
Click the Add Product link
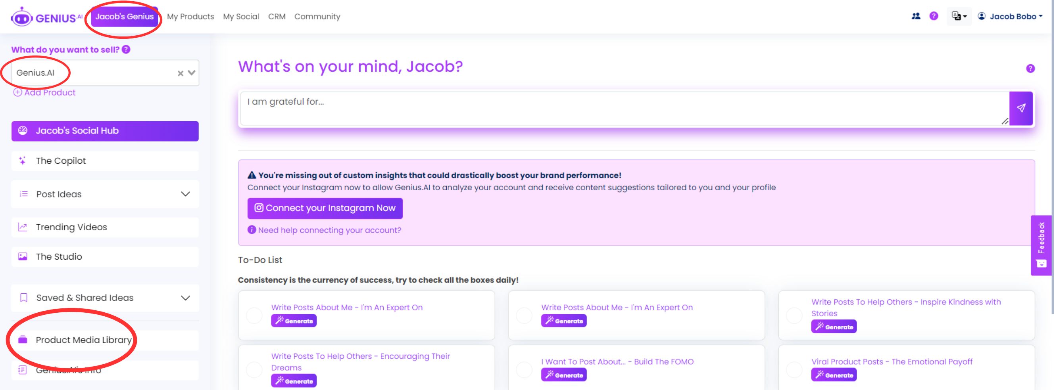pos(44,92)
